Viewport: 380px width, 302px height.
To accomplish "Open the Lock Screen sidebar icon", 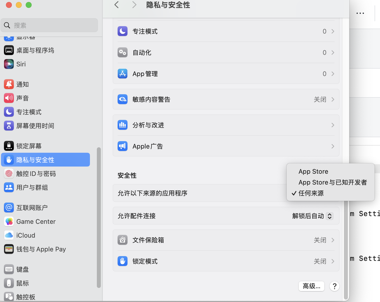I will click(9, 146).
